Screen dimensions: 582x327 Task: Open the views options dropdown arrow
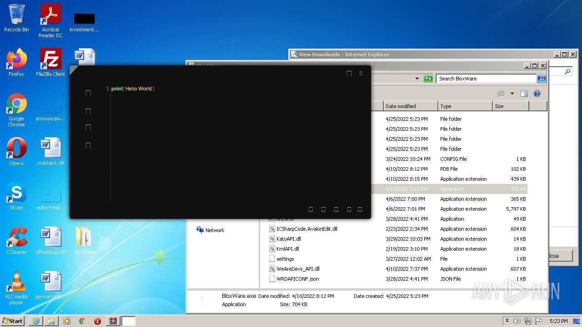[512, 94]
